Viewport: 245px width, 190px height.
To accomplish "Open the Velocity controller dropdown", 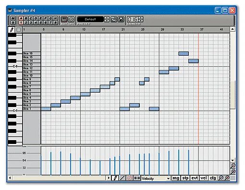I will [x=168, y=178].
